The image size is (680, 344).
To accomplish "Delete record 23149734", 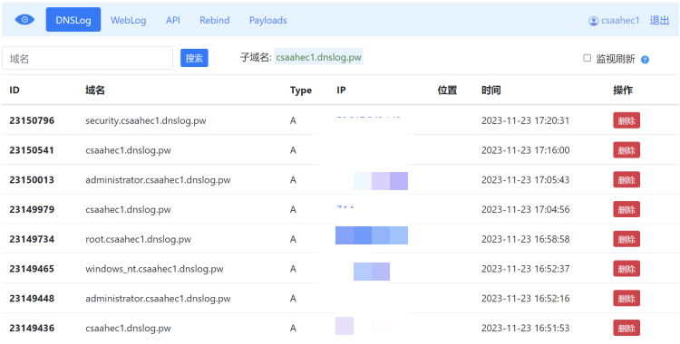I will tap(627, 239).
